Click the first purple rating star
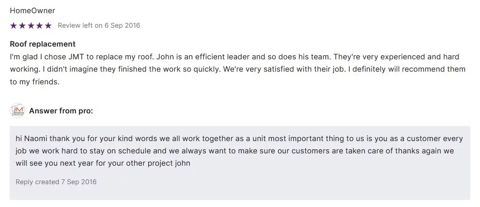This screenshot has height=207, width=480. pyautogui.click(x=13, y=25)
